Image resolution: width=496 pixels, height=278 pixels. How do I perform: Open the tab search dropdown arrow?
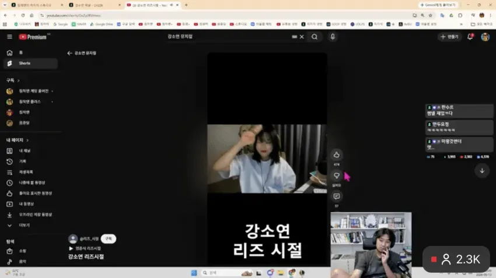coord(5,5)
